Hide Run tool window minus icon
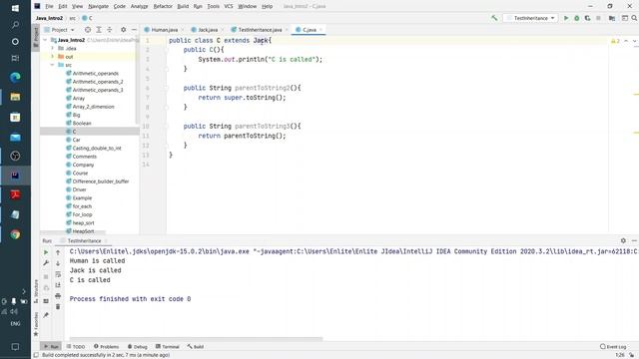 (634, 240)
